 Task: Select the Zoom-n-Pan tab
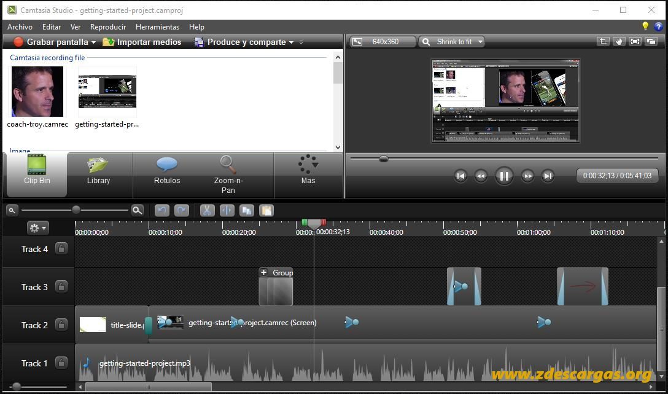pos(228,175)
